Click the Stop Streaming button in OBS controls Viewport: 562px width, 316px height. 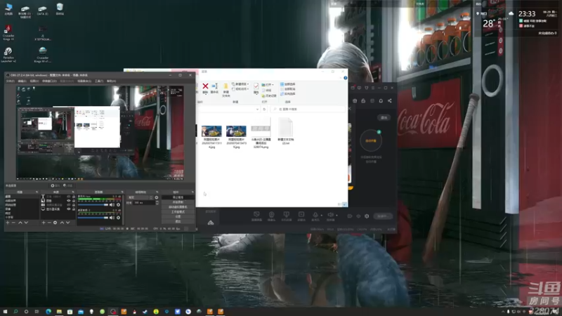[178, 197]
